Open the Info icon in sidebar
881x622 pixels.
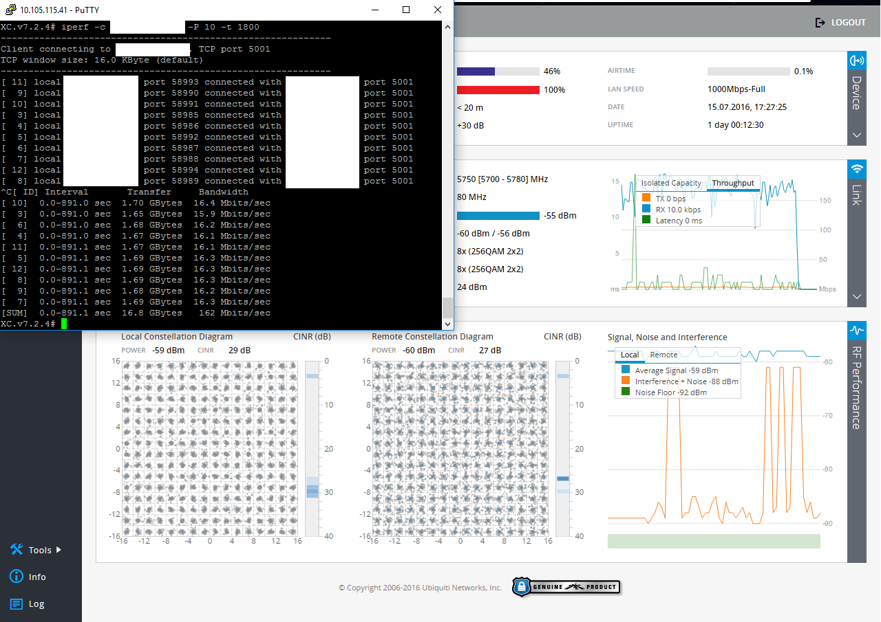17,577
